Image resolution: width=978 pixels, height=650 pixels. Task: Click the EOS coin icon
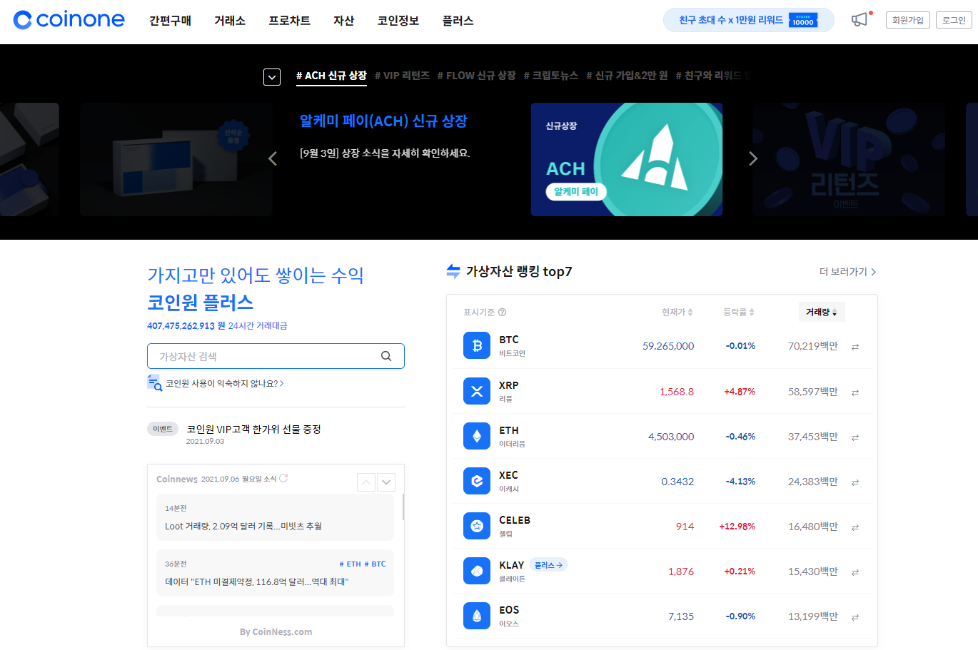477,616
